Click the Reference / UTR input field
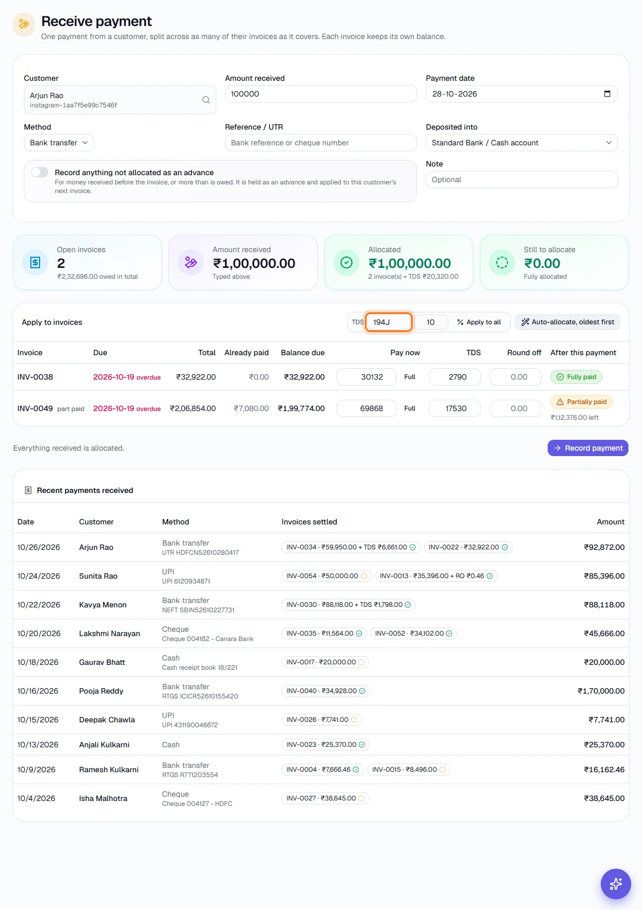The image size is (642, 910). pyautogui.click(x=321, y=143)
